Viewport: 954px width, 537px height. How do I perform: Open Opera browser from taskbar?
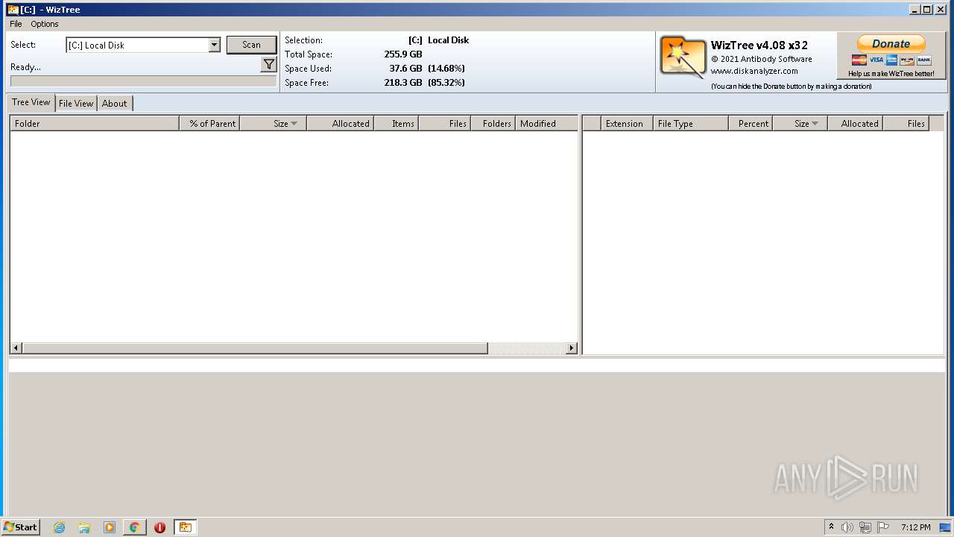click(159, 527)
